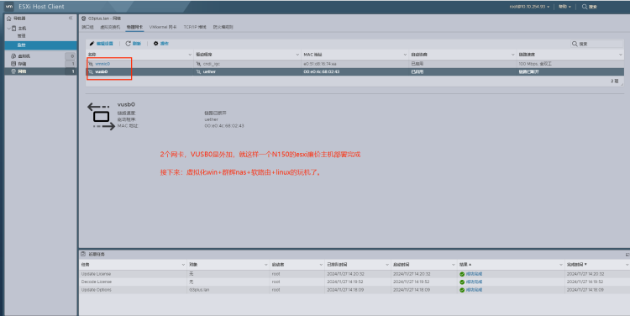Click the G3plus.lan networking title icon
630x316 pixels.
(x=84, y=18)
